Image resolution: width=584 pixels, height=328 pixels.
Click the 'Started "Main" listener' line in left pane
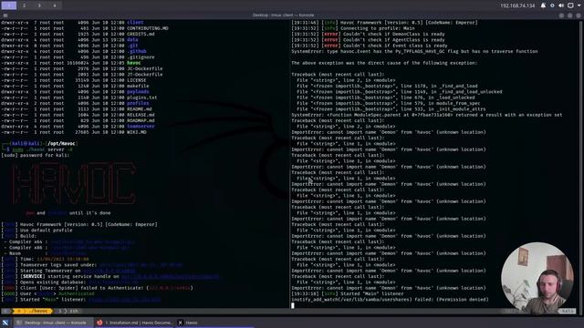(x=81, y=300)
